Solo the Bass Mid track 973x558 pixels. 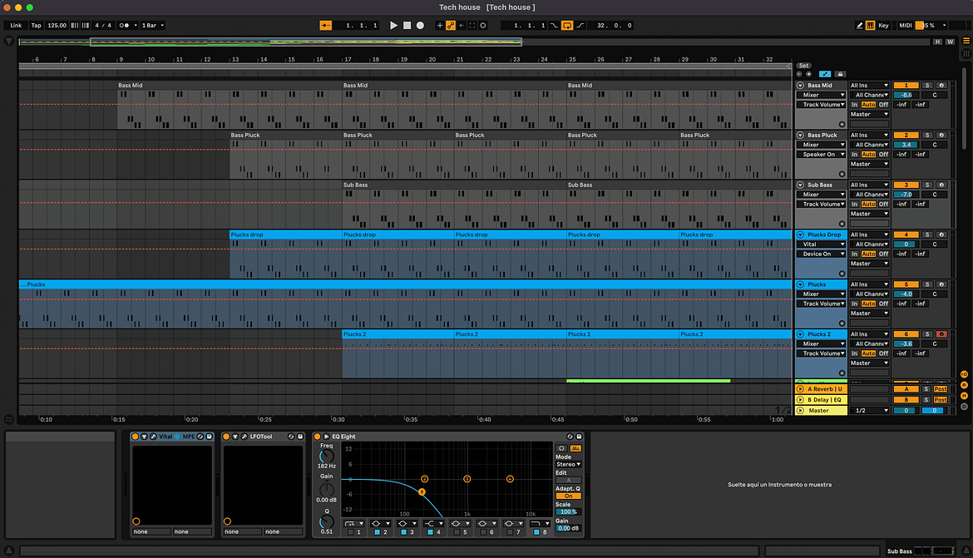927,85
